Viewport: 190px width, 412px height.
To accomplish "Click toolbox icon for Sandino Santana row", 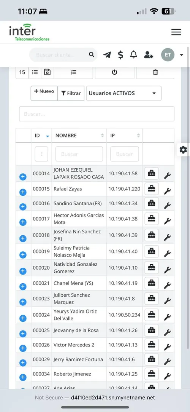I will click(152, 203).
